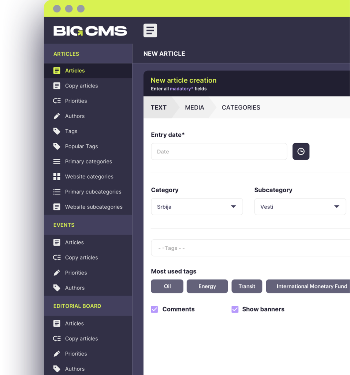Click the Website categories grid icon

point(57,177)
